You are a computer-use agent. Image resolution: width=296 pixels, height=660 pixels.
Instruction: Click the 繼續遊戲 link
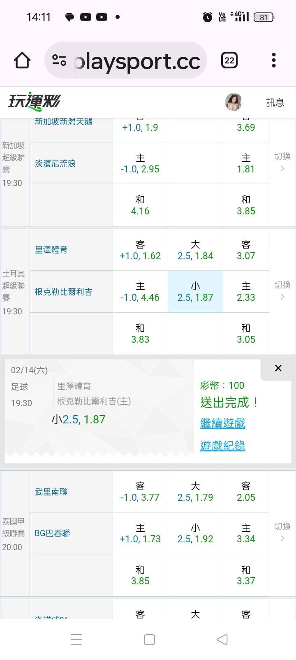pos(222,423)
